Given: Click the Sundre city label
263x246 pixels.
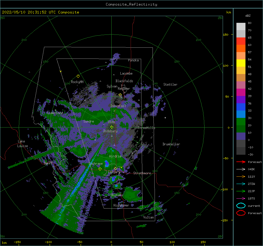Looking at the screenshot, I should 89,121.
